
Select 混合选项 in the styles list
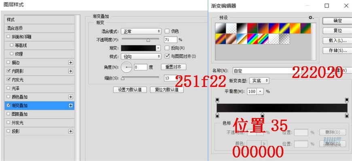pos(40,28)
